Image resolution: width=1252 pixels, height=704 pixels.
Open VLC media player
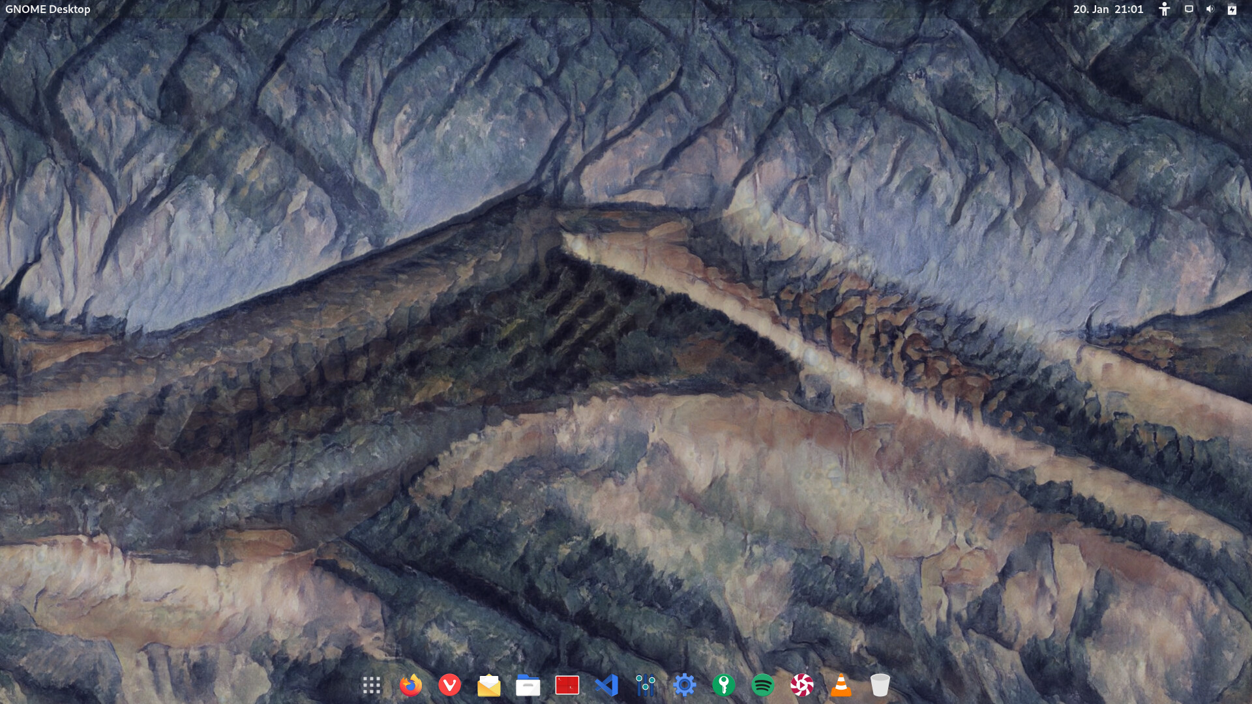pyautogui.click(x=841, y=685)
